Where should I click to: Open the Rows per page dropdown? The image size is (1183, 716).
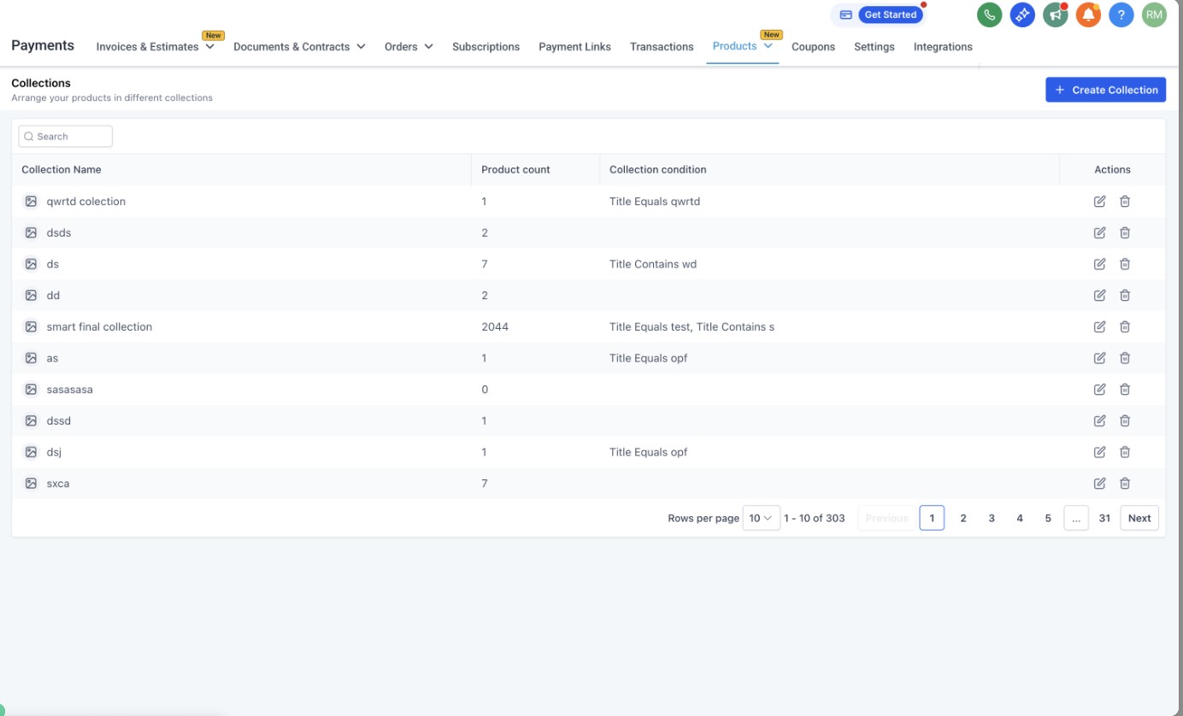coord(761,518)
